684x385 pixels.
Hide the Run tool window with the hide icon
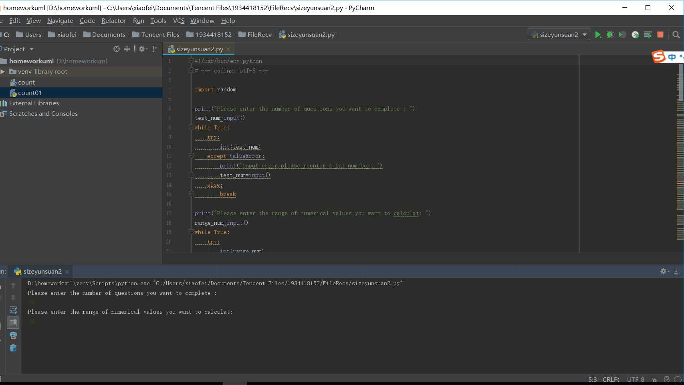(x=677, y=271)
